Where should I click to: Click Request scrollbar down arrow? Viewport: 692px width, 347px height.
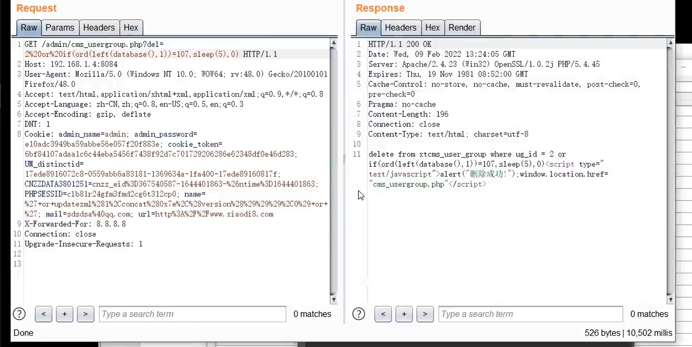click(x=334, y=299)
